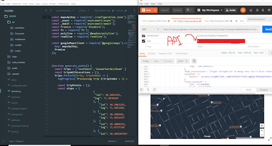This screenshot has height=146, width=272.
Task: Open the Preferences menu in Sublime Text
Action: point(64,4)
